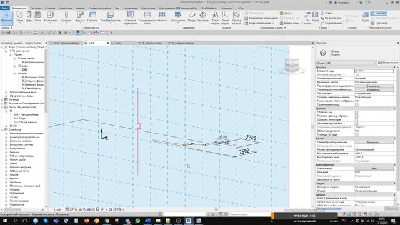The image size is (400, 225).
Task: Open the Insert (Вставить) ribbon tab
Action: [50, 8]
